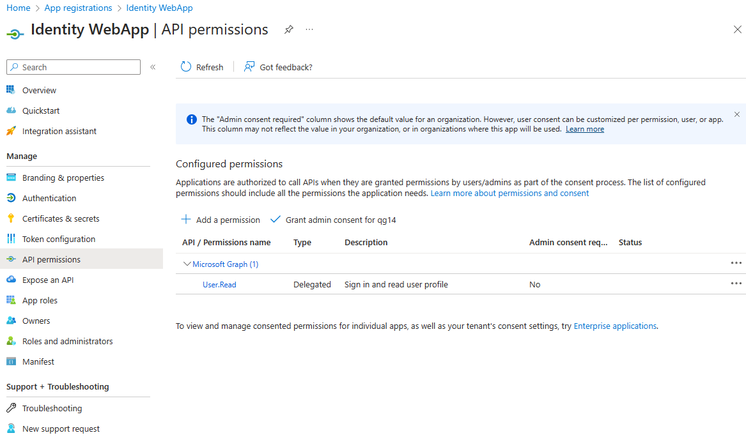The image size is (746, 440).
Task: Click the Branding & properties icon
Action: pos(11,178)
